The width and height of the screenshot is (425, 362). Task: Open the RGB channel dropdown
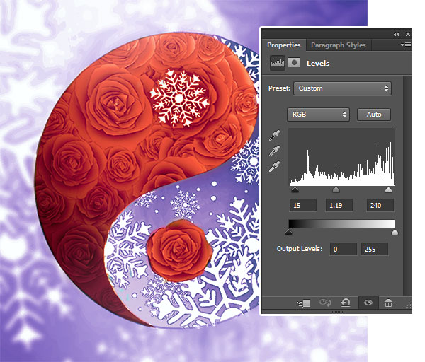point(318,115)
